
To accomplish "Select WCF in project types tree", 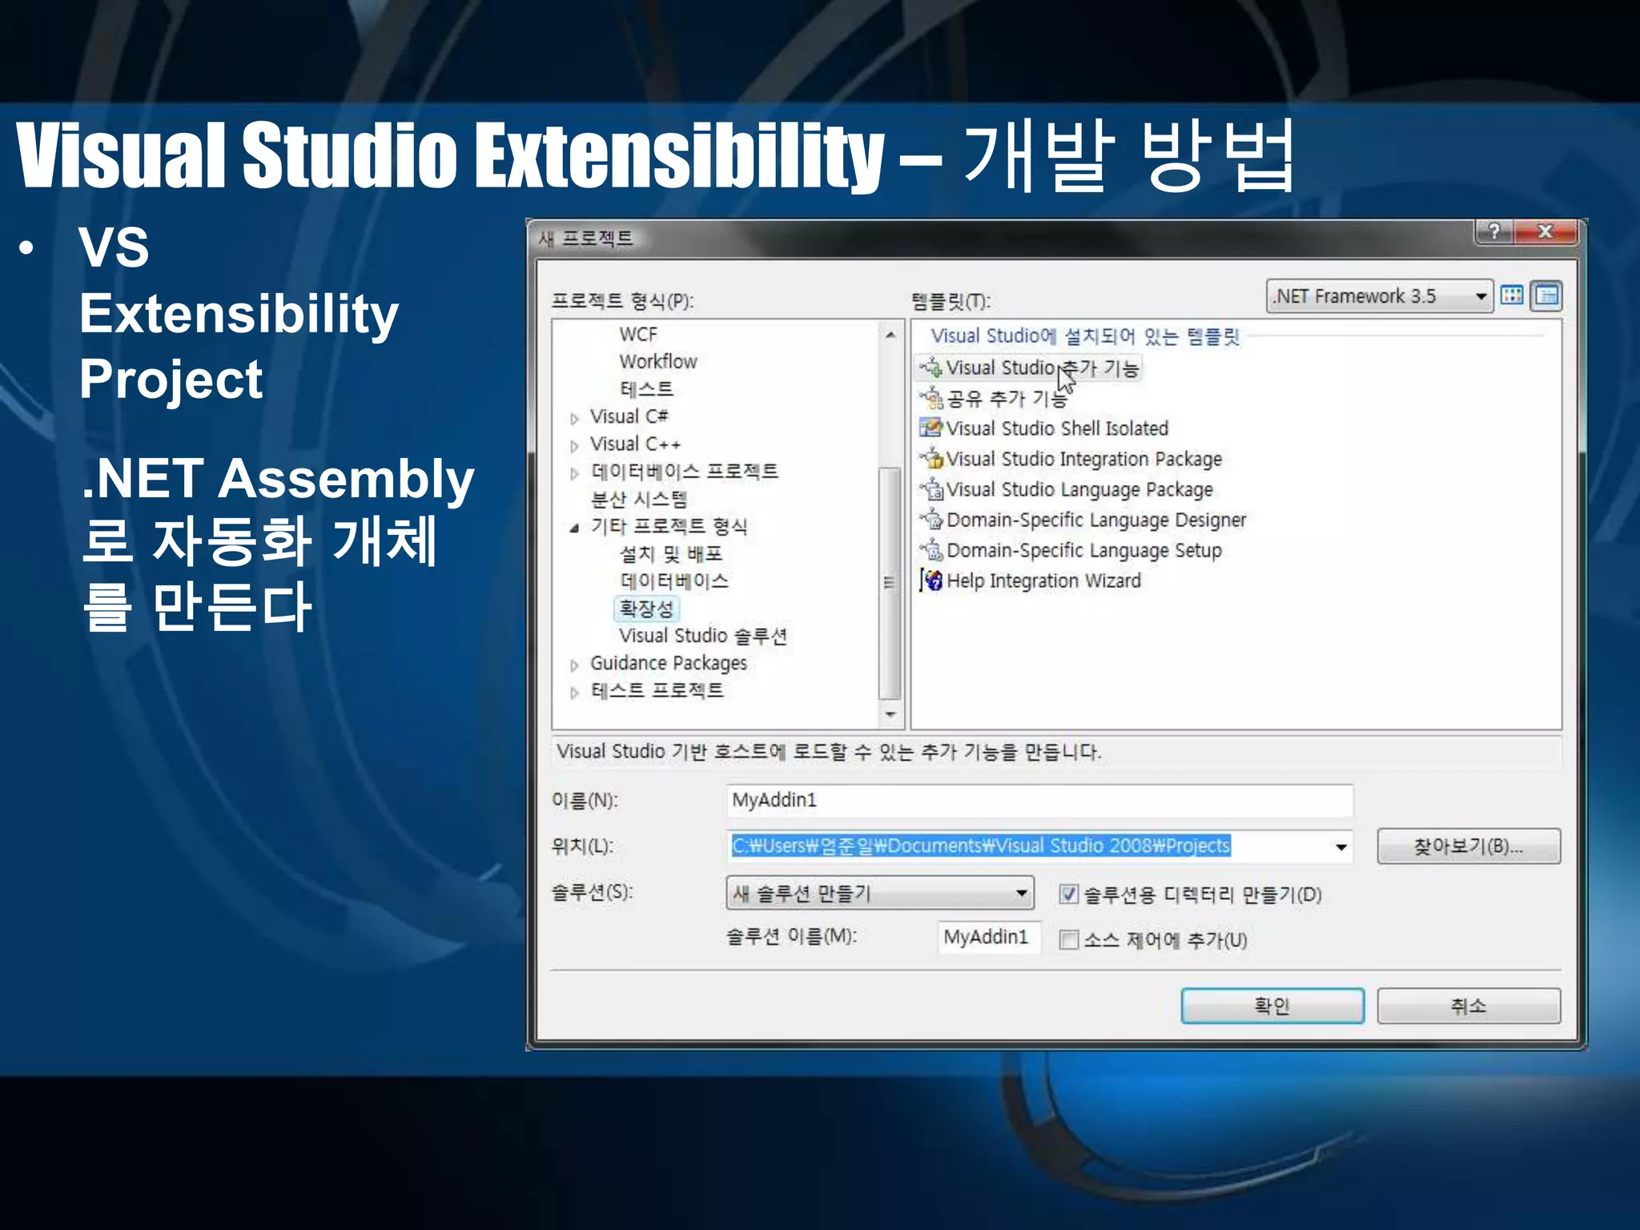I will (638, 334).
